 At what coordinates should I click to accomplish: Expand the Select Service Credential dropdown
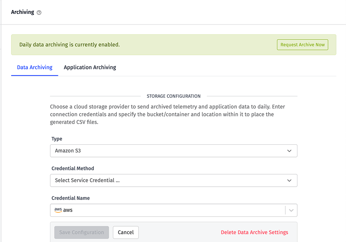173,180
